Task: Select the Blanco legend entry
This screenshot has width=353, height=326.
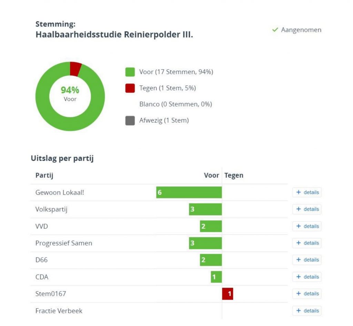Action: (x=175, y=104)
